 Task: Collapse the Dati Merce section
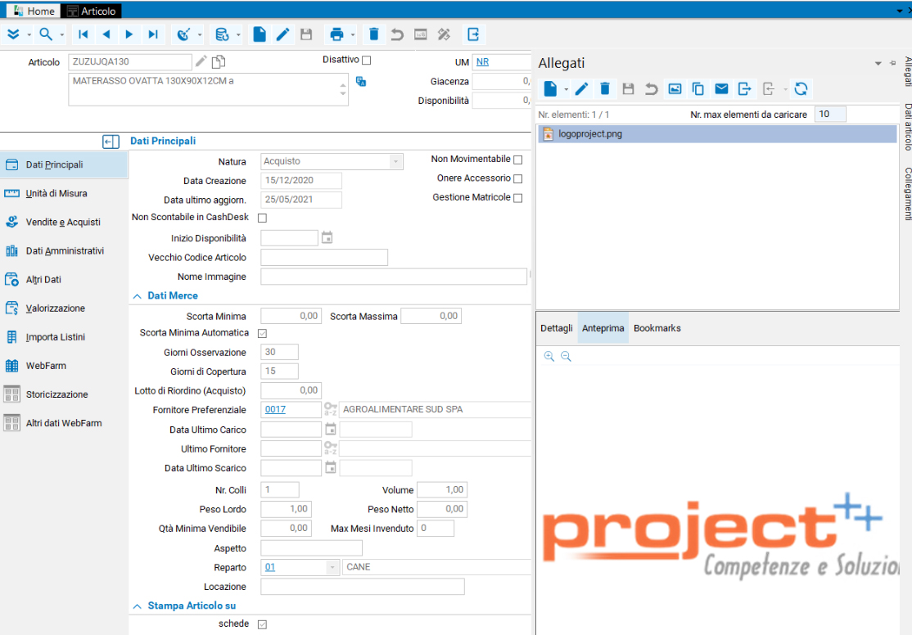click(x=137, y=295)
